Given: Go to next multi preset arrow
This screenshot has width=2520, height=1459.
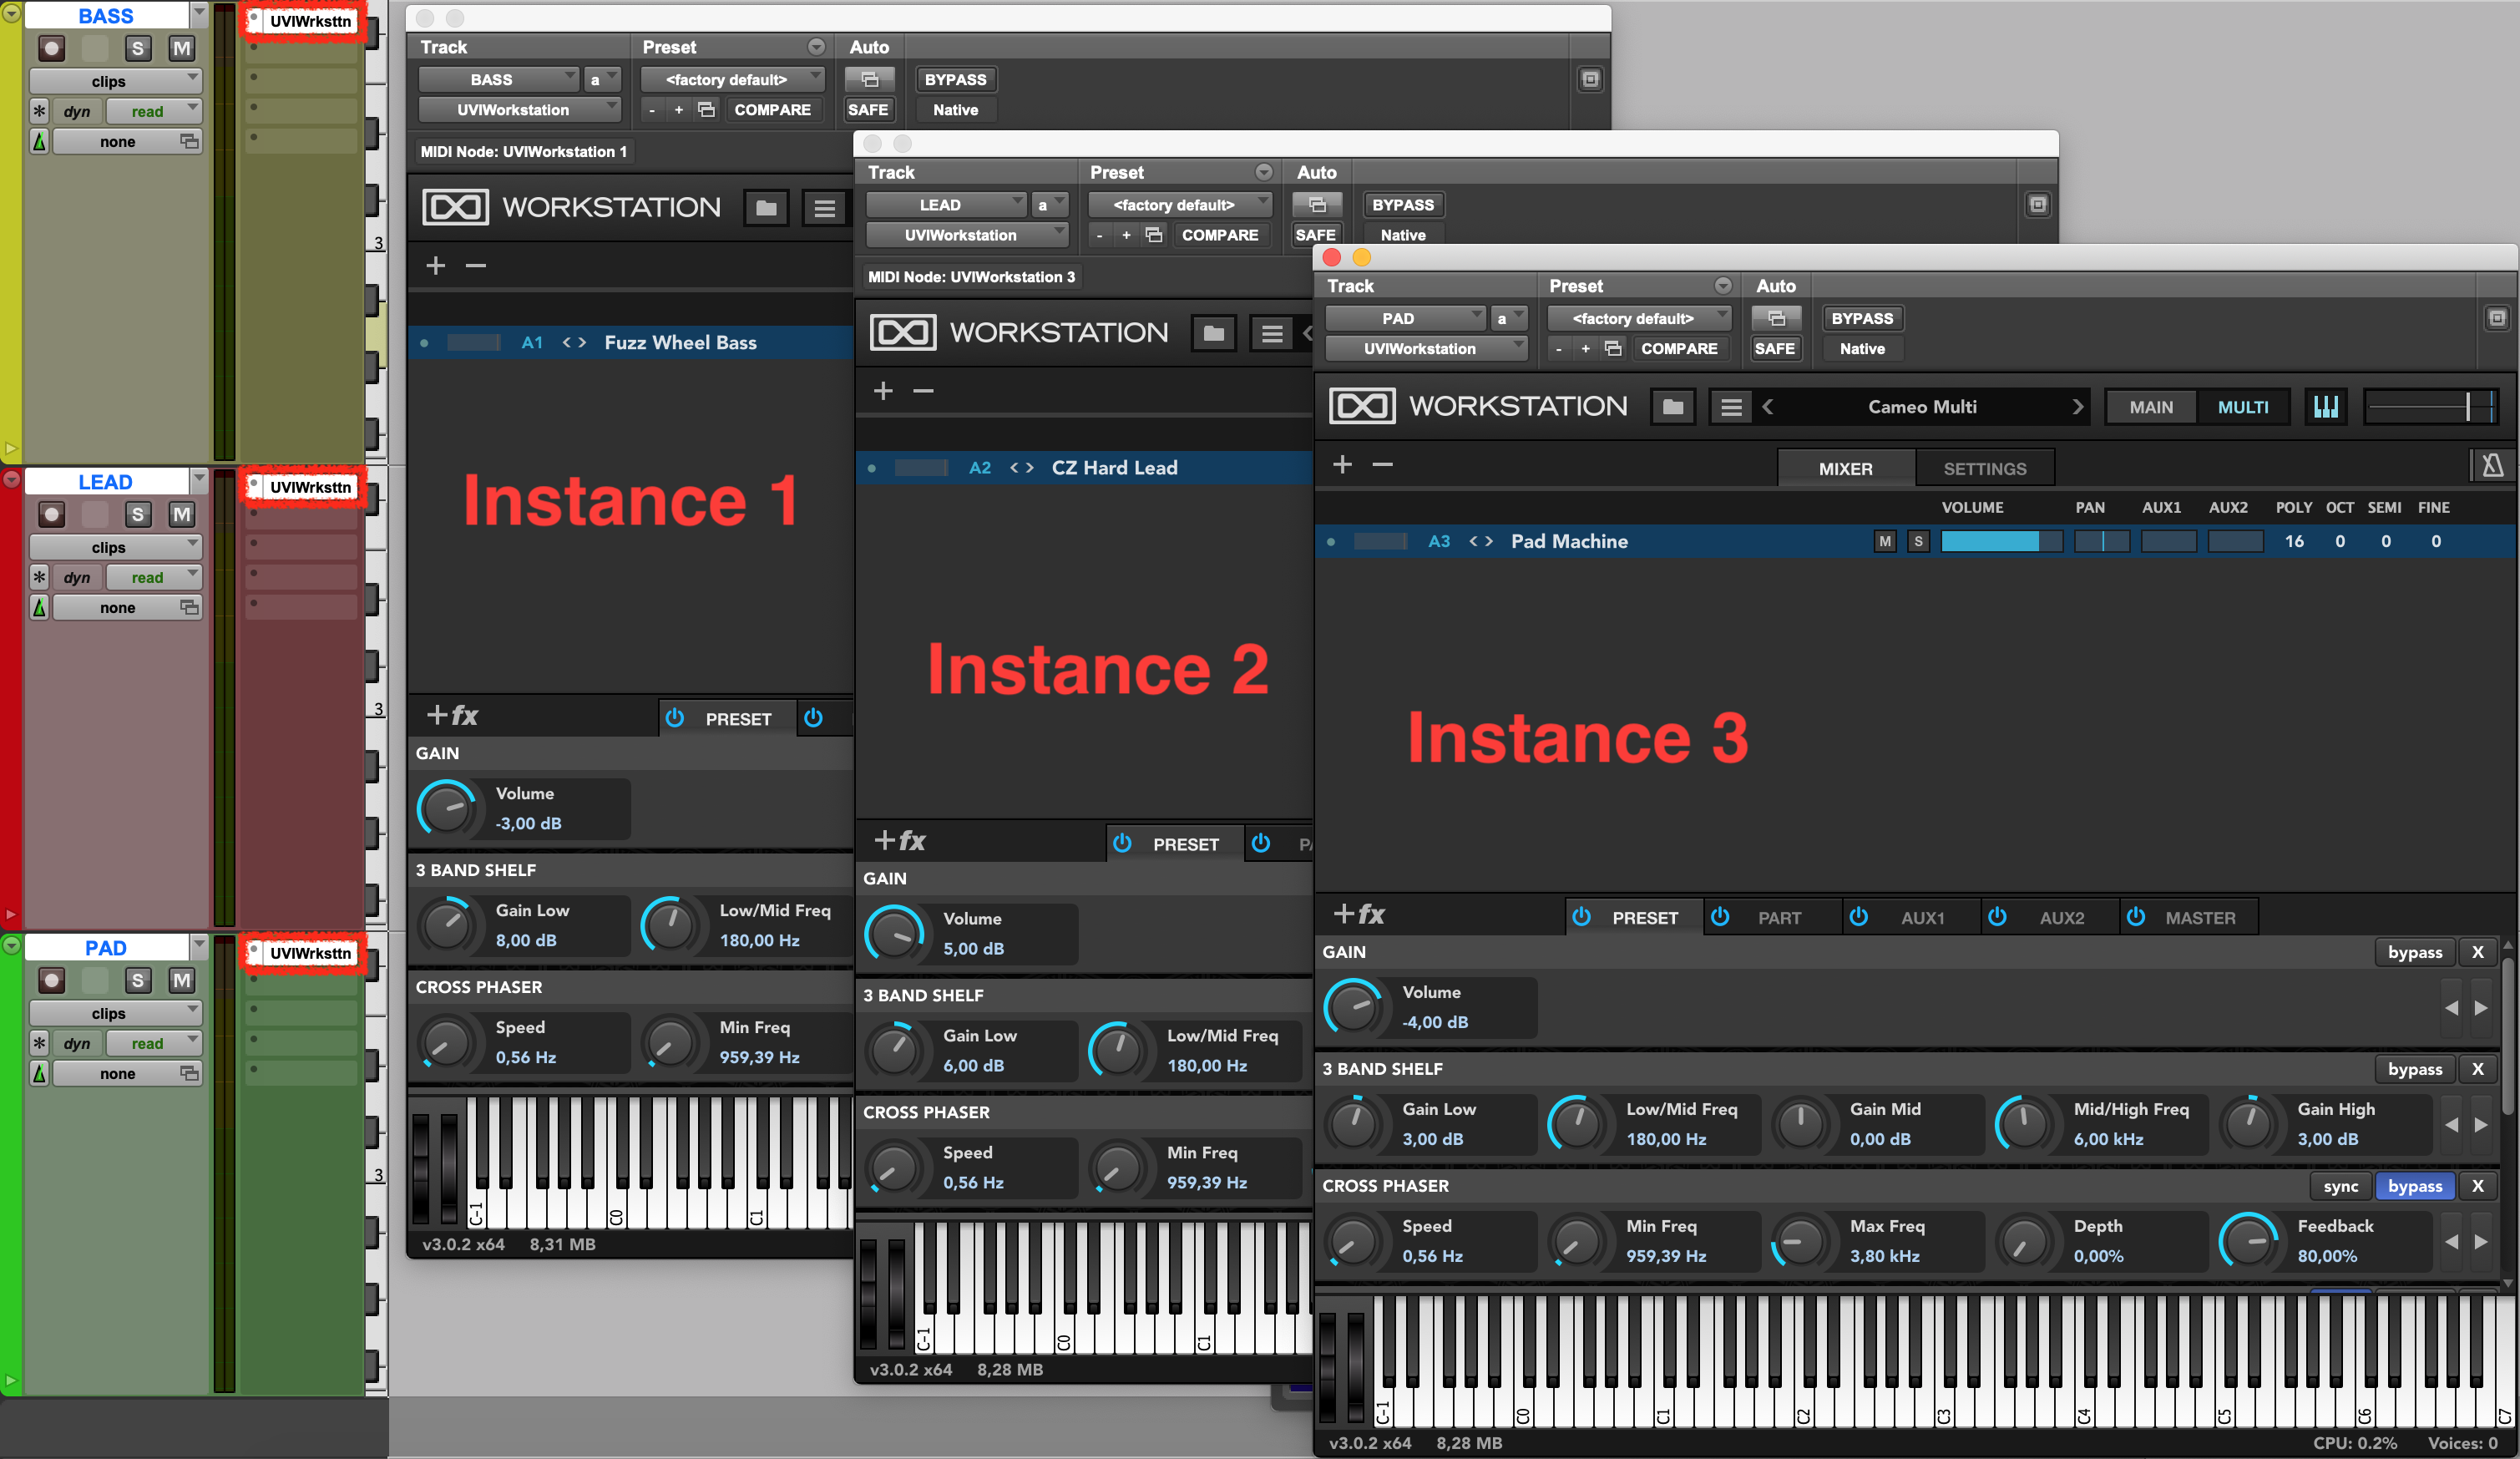Looking at the screenshot, I should (x=2077, y=407).
